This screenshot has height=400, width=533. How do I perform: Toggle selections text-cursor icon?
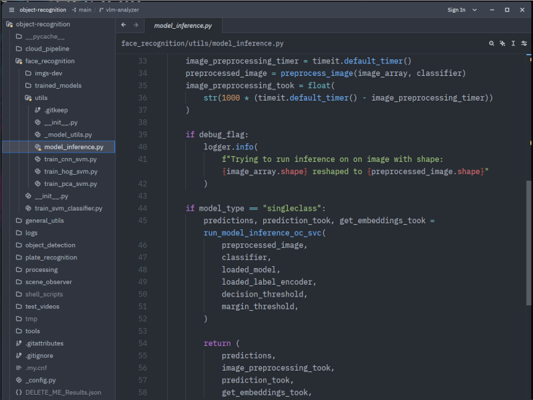(x=513, y=43)
